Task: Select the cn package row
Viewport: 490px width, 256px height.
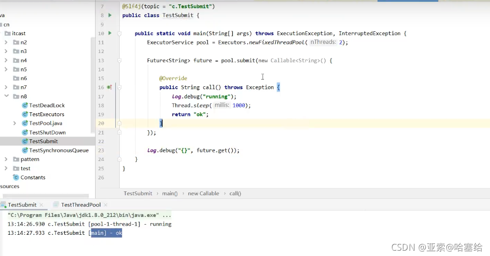Action: [x=47, y=25]
